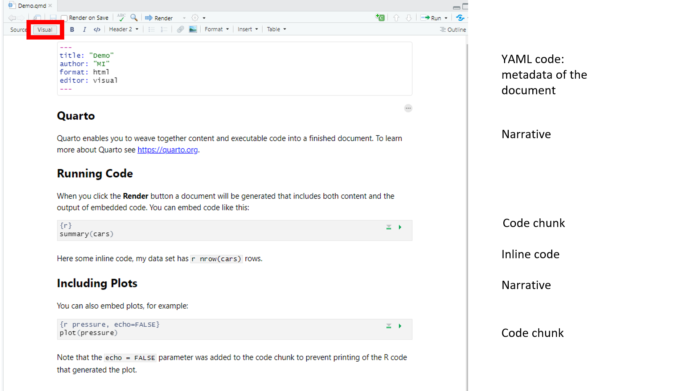Click the text "You can also embed plots"

pos(101,306)
